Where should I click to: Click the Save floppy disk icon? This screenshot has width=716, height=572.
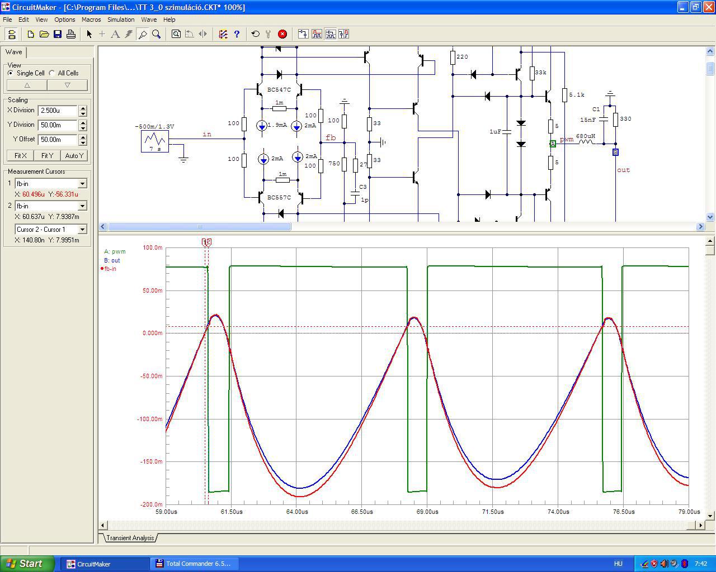click(x=58, y=34)
